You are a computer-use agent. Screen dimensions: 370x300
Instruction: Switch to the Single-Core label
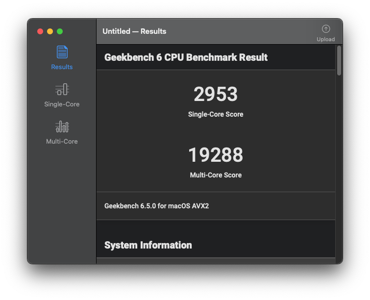(x=62, y=104)
